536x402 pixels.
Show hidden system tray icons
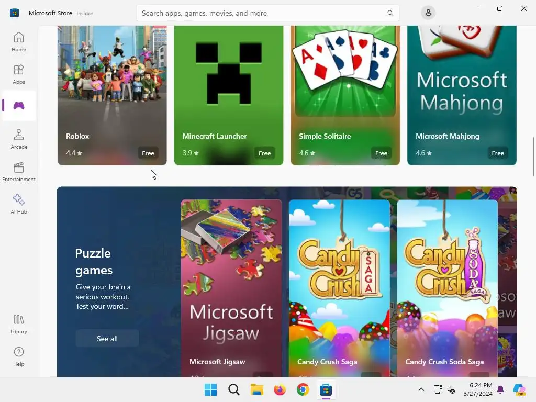[421, 389]
